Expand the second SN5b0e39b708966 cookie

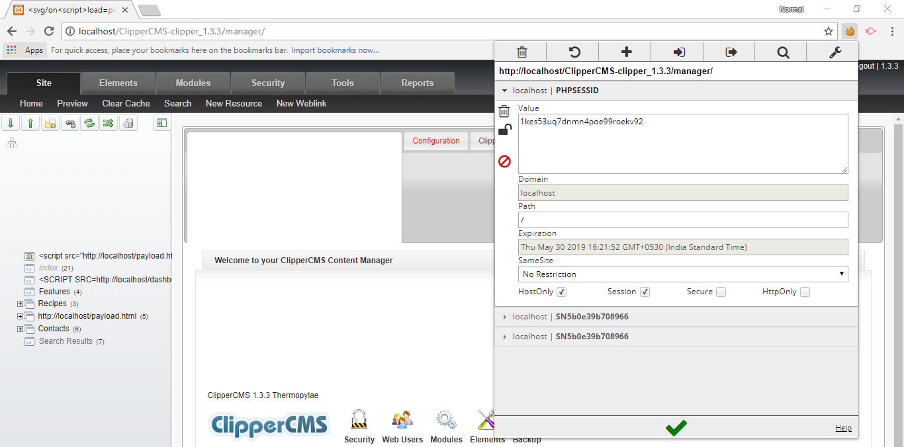click(676, 337)
